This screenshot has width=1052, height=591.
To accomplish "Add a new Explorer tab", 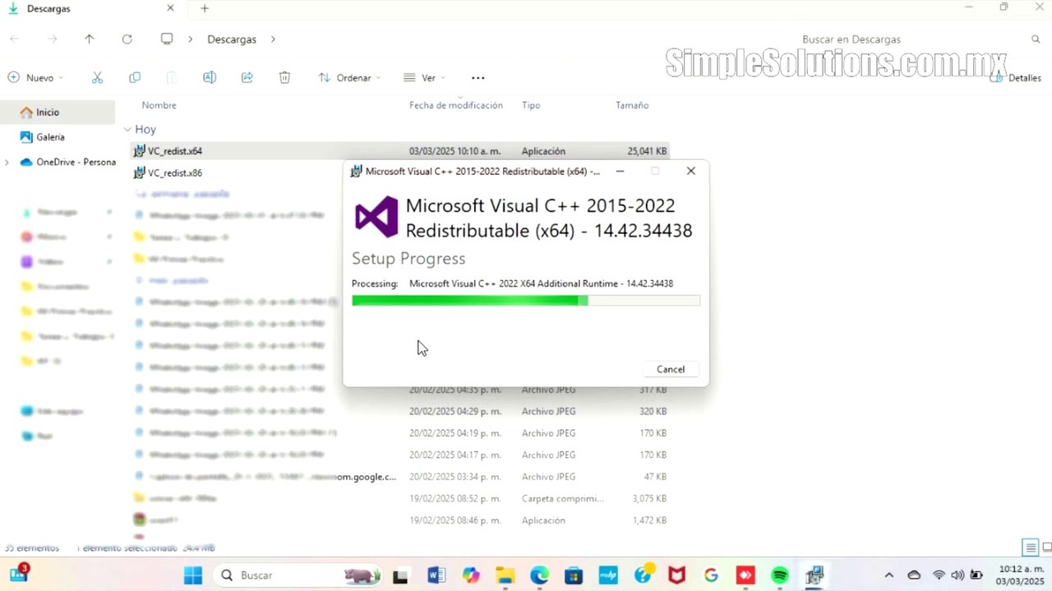I will click(x=205, y=8).
